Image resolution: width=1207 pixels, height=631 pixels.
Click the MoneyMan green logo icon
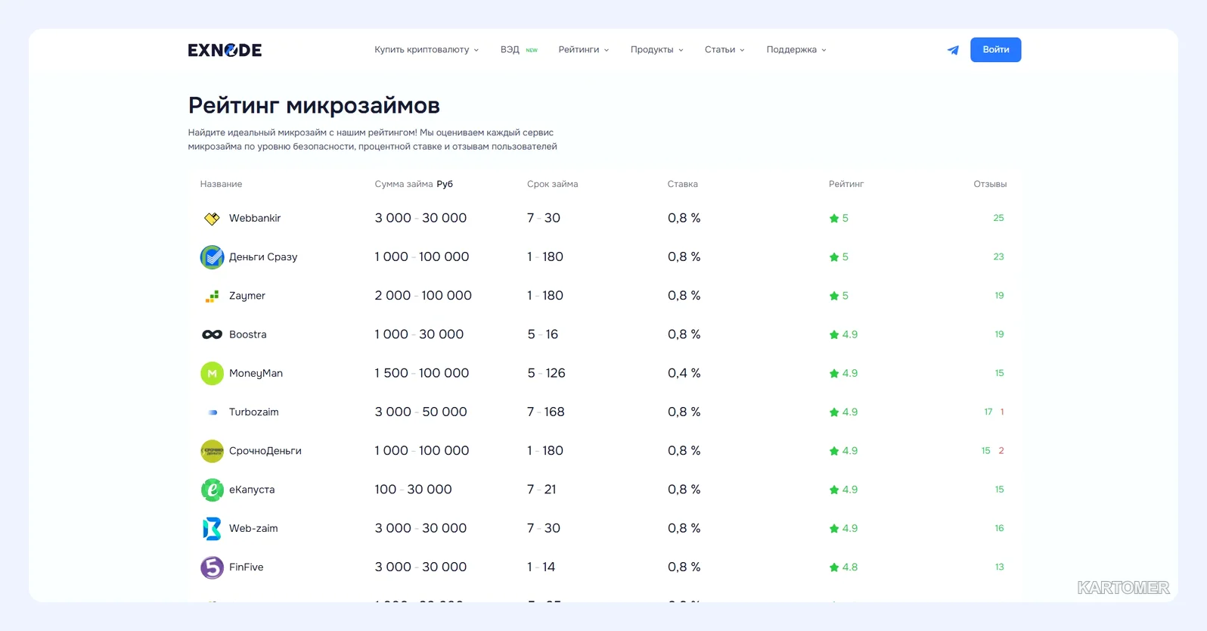(x=212, y=373)
